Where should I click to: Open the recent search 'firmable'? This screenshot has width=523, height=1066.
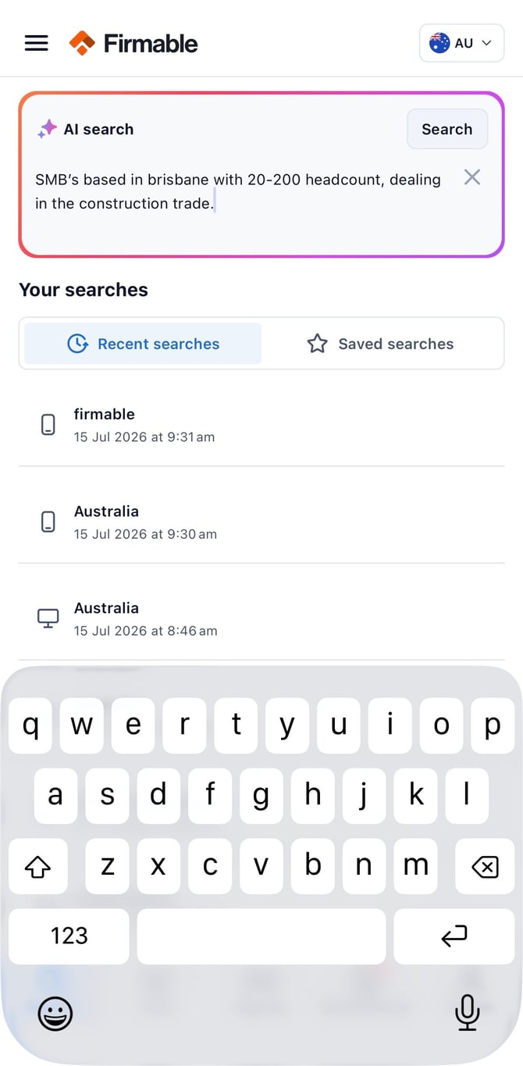pyautogui.click(x=261, y=425)
